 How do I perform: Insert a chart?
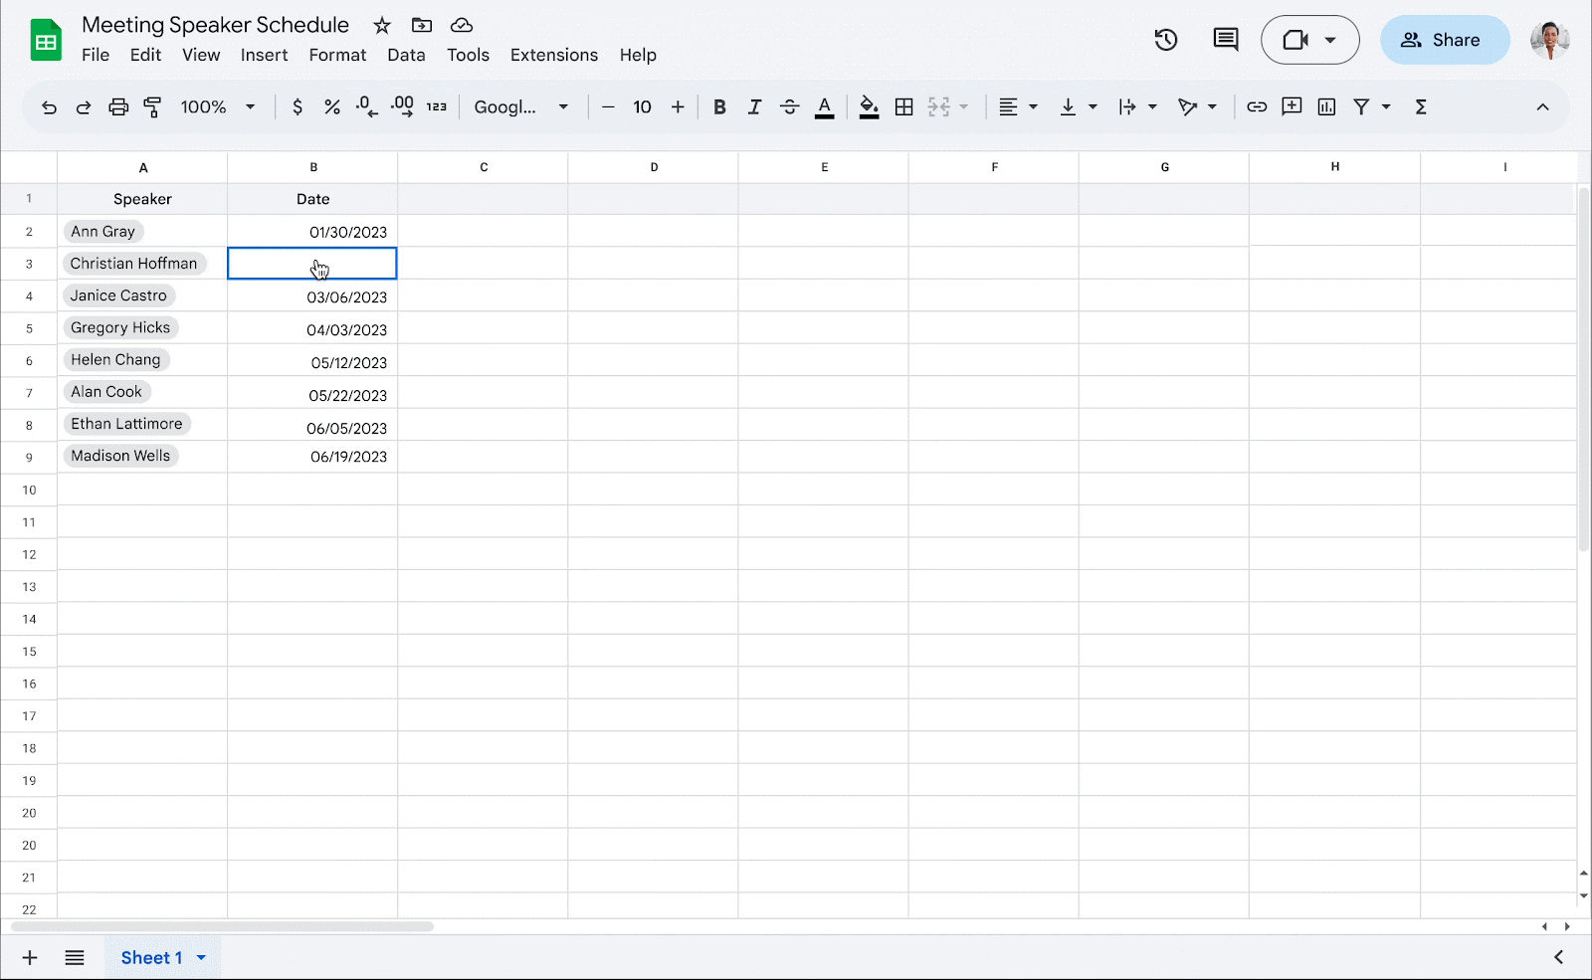coord(1326,106)
